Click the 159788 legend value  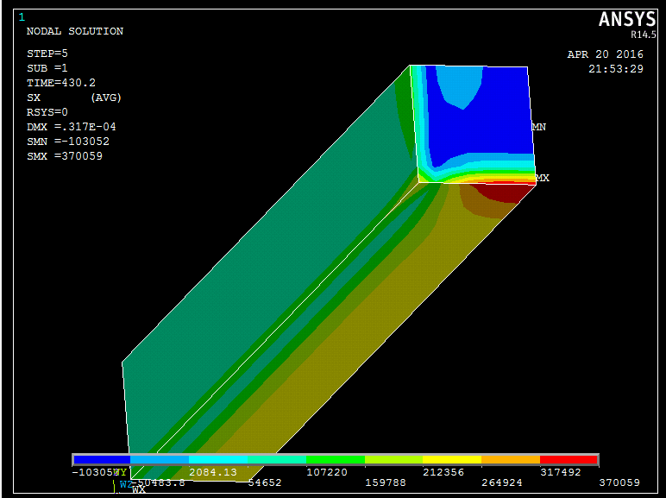pos(386,482)
